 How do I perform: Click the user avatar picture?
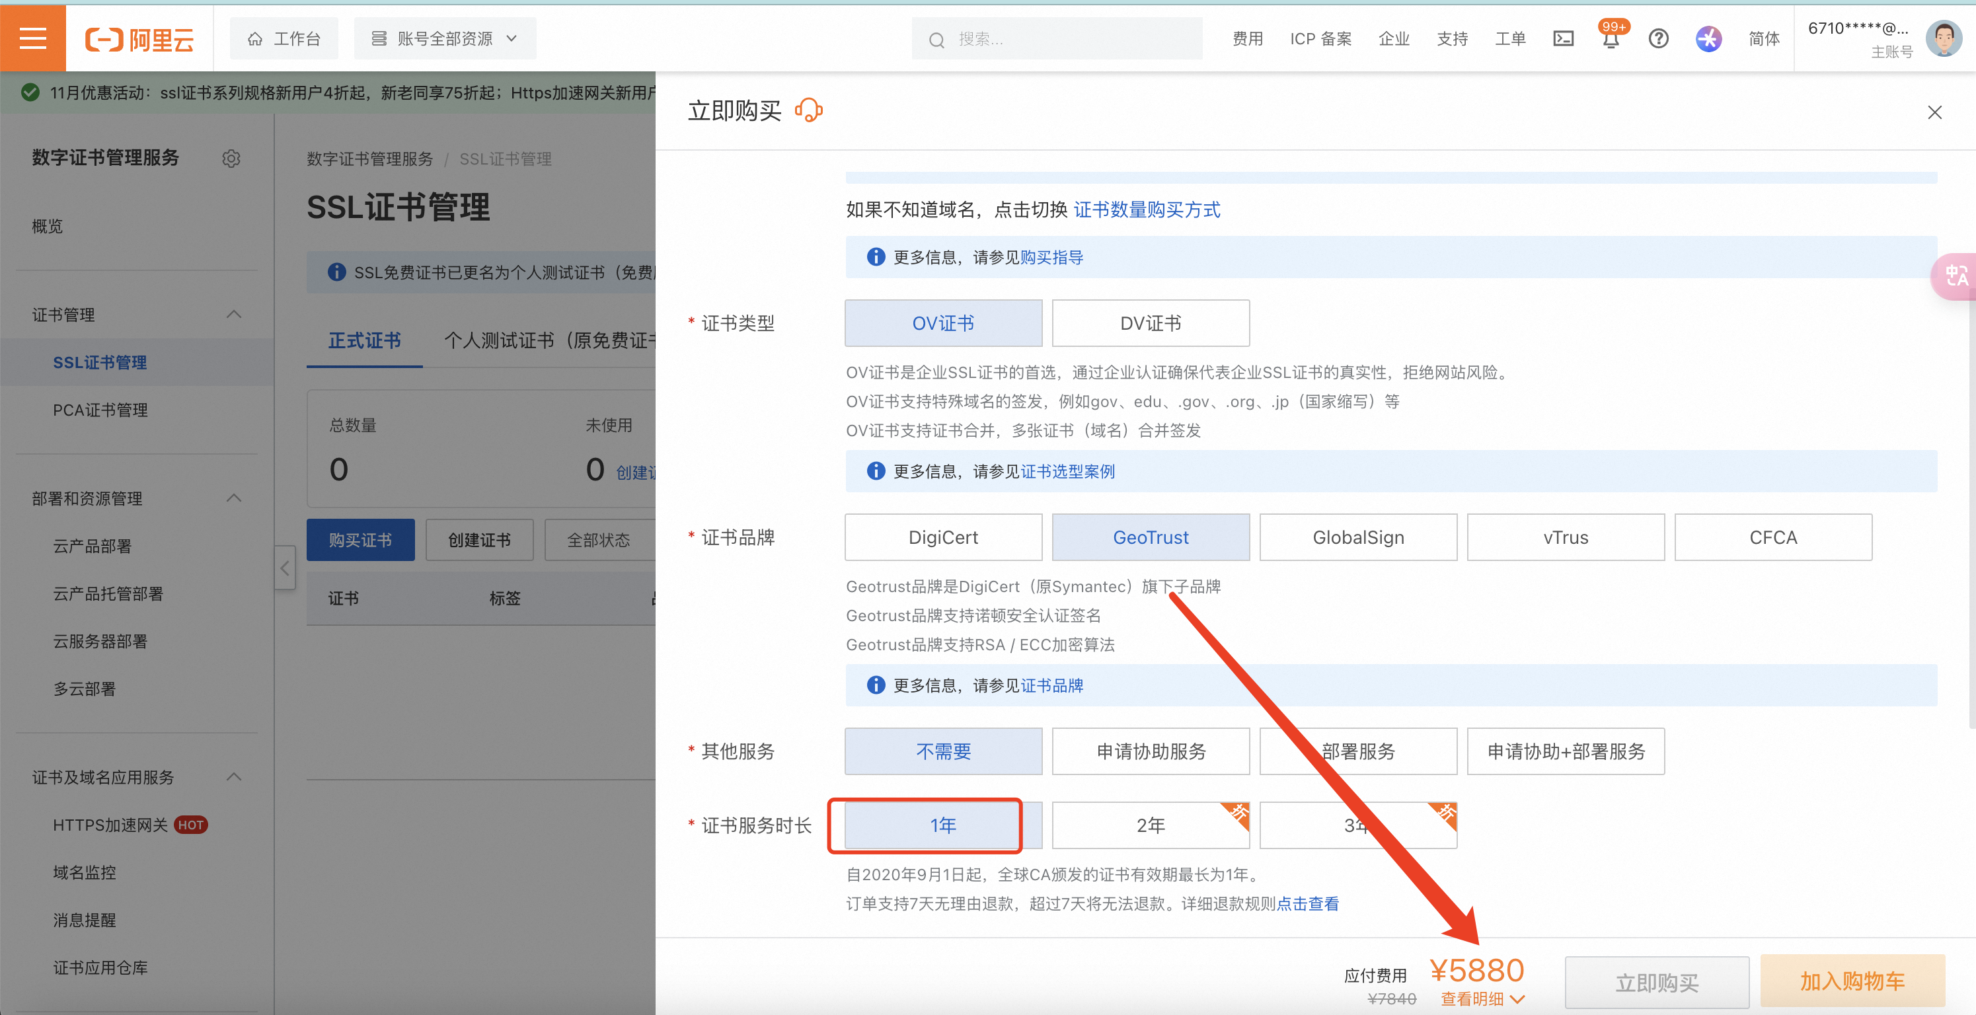click(x=1943, y=38)
